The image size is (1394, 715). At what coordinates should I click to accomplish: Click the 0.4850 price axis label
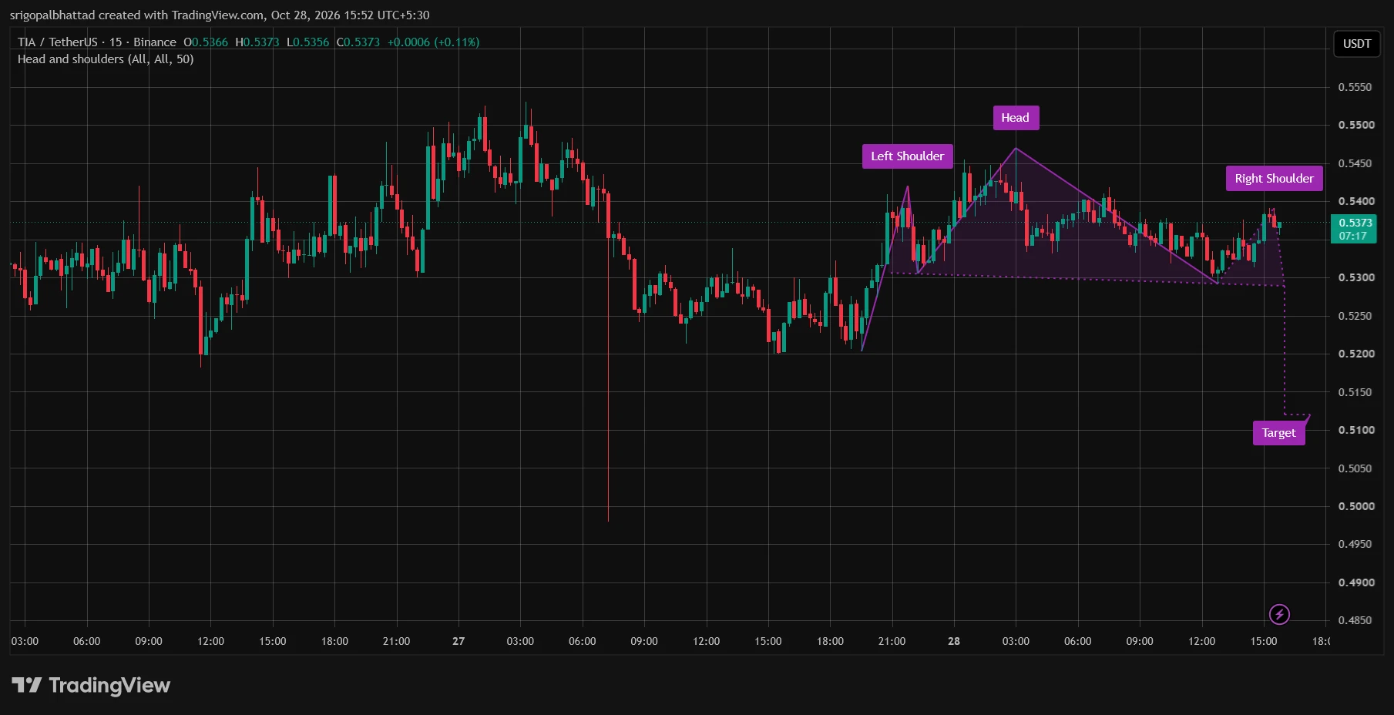pyautogui.click(x=1355, y=620)
